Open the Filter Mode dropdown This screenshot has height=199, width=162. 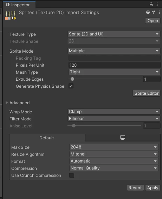[114, 119]
